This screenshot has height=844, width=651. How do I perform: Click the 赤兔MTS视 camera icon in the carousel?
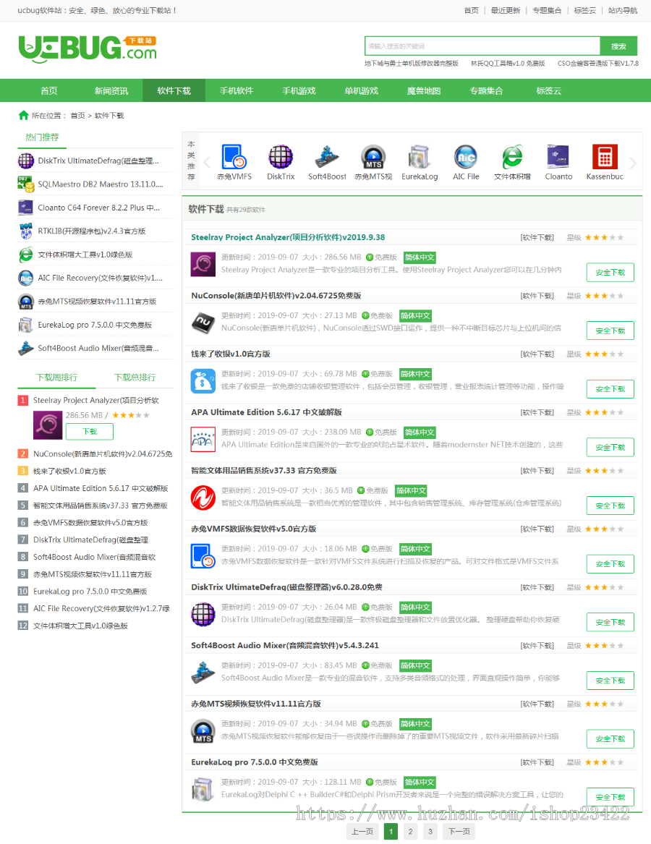[373, 155]
